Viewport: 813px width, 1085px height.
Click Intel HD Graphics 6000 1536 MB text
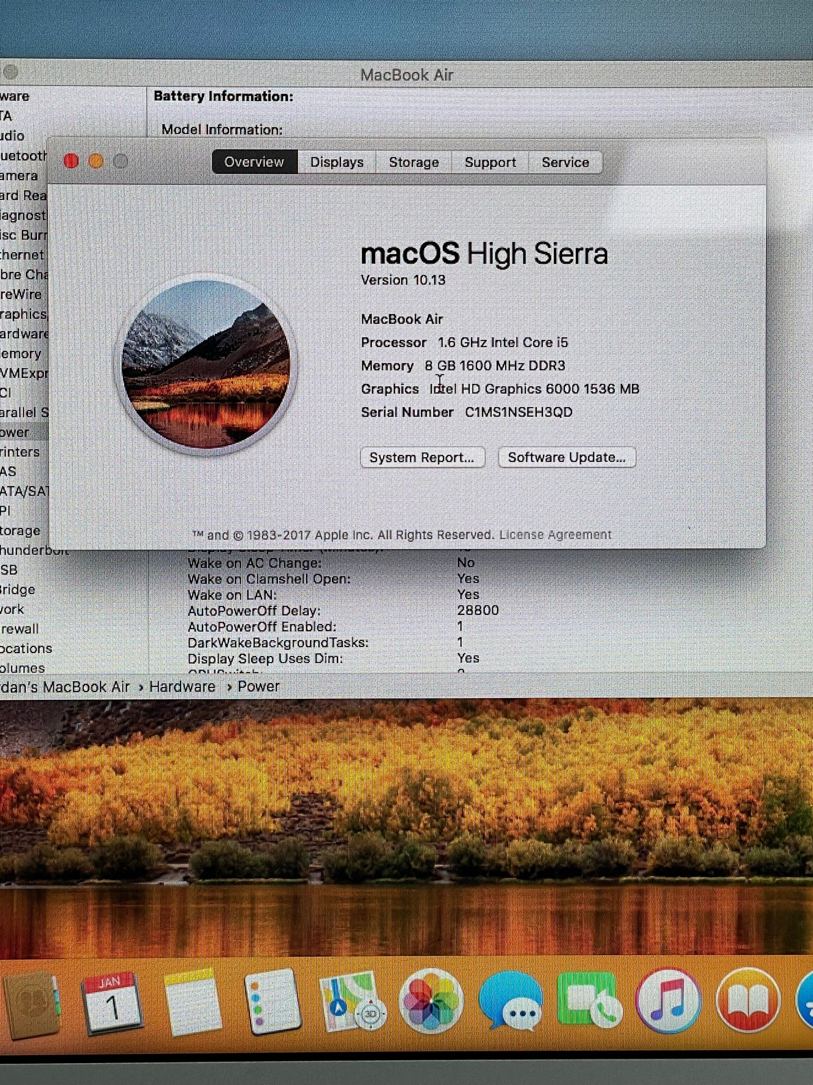click(534, 389)
